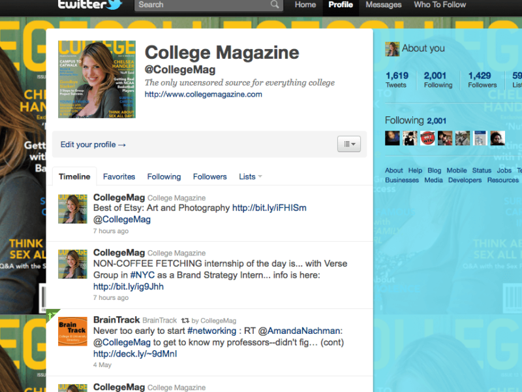The image size is (522, 392).
Task: Open the Followers tab in profile
Action: pyautogui.click(x=209, y=176)
